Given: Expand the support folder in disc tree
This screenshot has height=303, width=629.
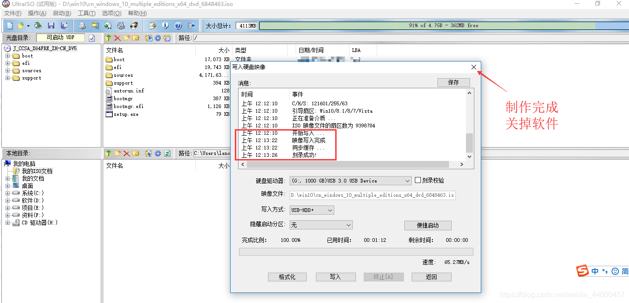Looking at the screenshot, I should (8, 78).
